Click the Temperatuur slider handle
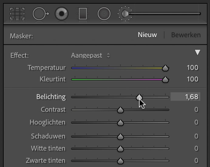Image resolution: width=210 pixels, height=167 pixels. (165, 68)
